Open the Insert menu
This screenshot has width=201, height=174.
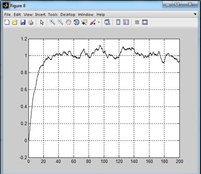[40, 14]
